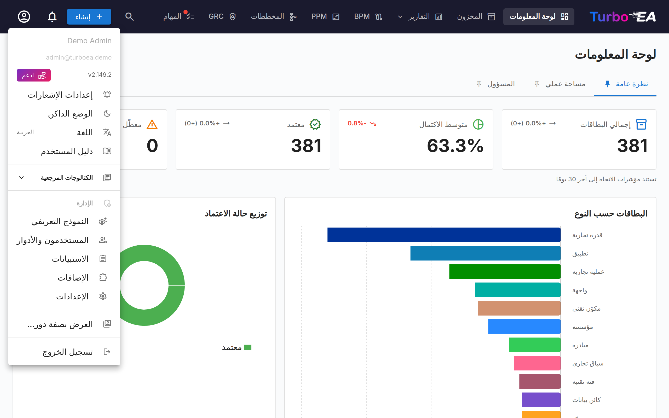This screenshot has height=418, width=669.
Task: Open المخططات in the navigation bar
Action: point(274,16)
